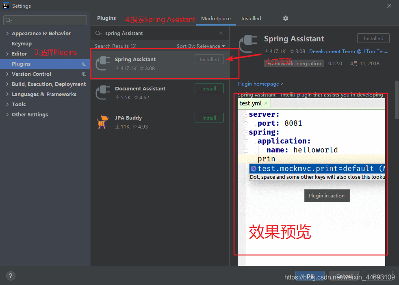This screenshot has width=399, height=285.
Task: Expand the Tools section
Action: [7, 104]
